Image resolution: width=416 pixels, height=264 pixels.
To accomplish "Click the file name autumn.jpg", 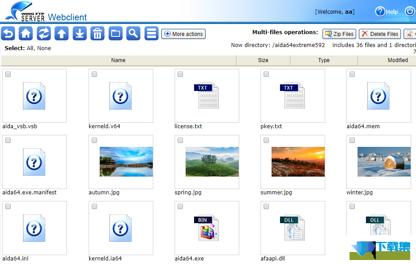I will click(104, 193).
